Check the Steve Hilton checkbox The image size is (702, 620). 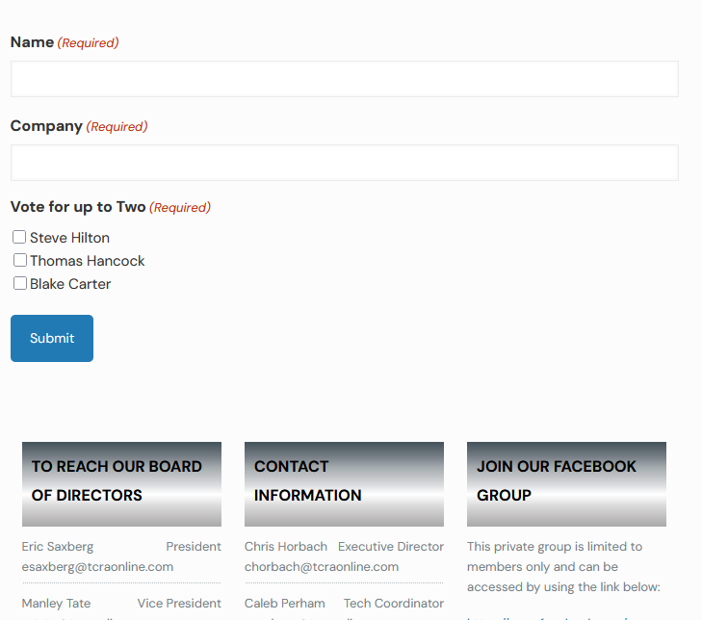19,237
